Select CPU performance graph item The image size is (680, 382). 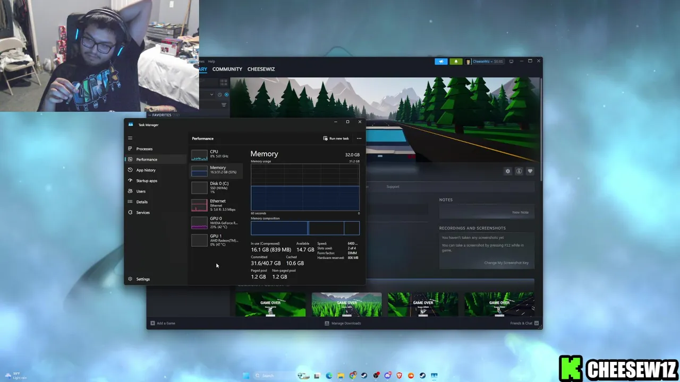point(217,154)
